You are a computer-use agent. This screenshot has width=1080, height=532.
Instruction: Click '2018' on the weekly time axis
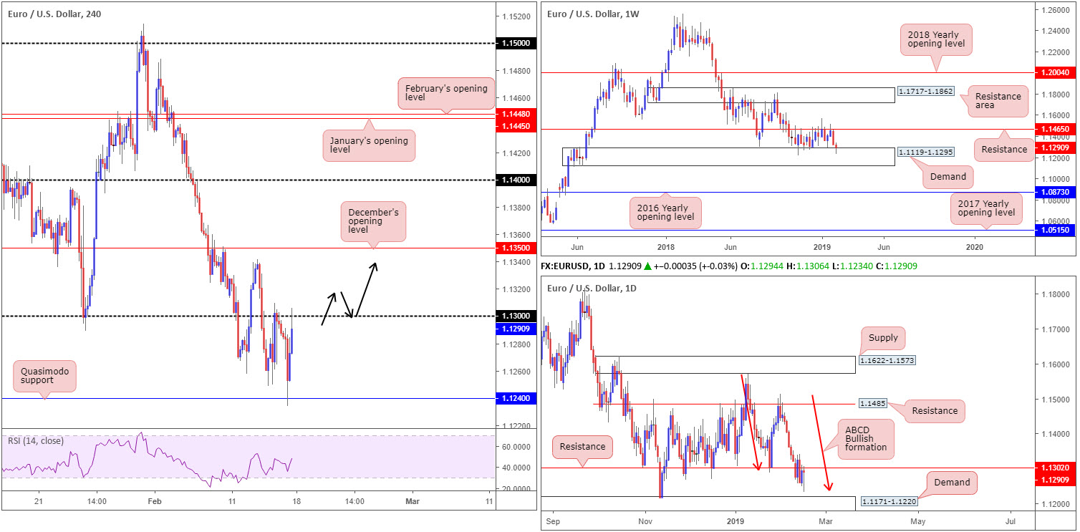click(x=666, y=246)
